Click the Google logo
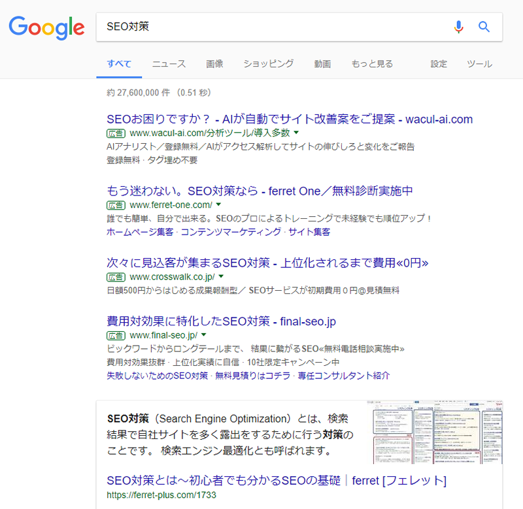523x509 pixels. pos(46,28)
